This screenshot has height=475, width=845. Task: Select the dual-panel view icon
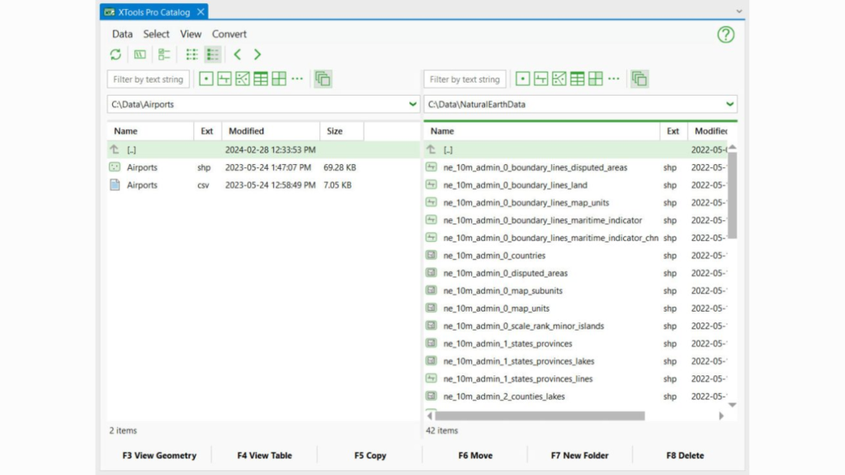pos(139,54)
